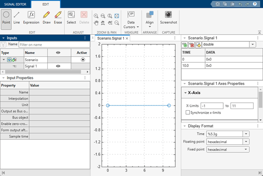Click the add row (green plus) table icon
This screenshot has height=176, width=263.
point(185,45)
